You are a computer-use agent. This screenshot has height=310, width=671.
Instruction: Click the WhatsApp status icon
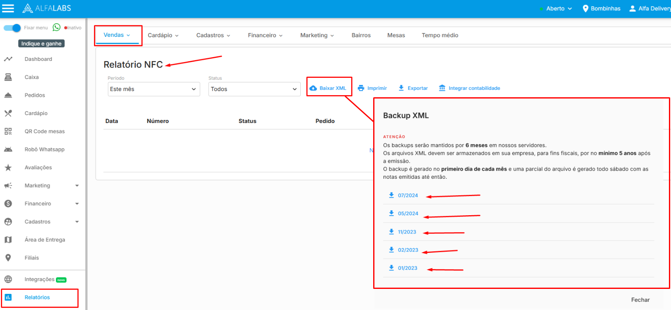57,27
